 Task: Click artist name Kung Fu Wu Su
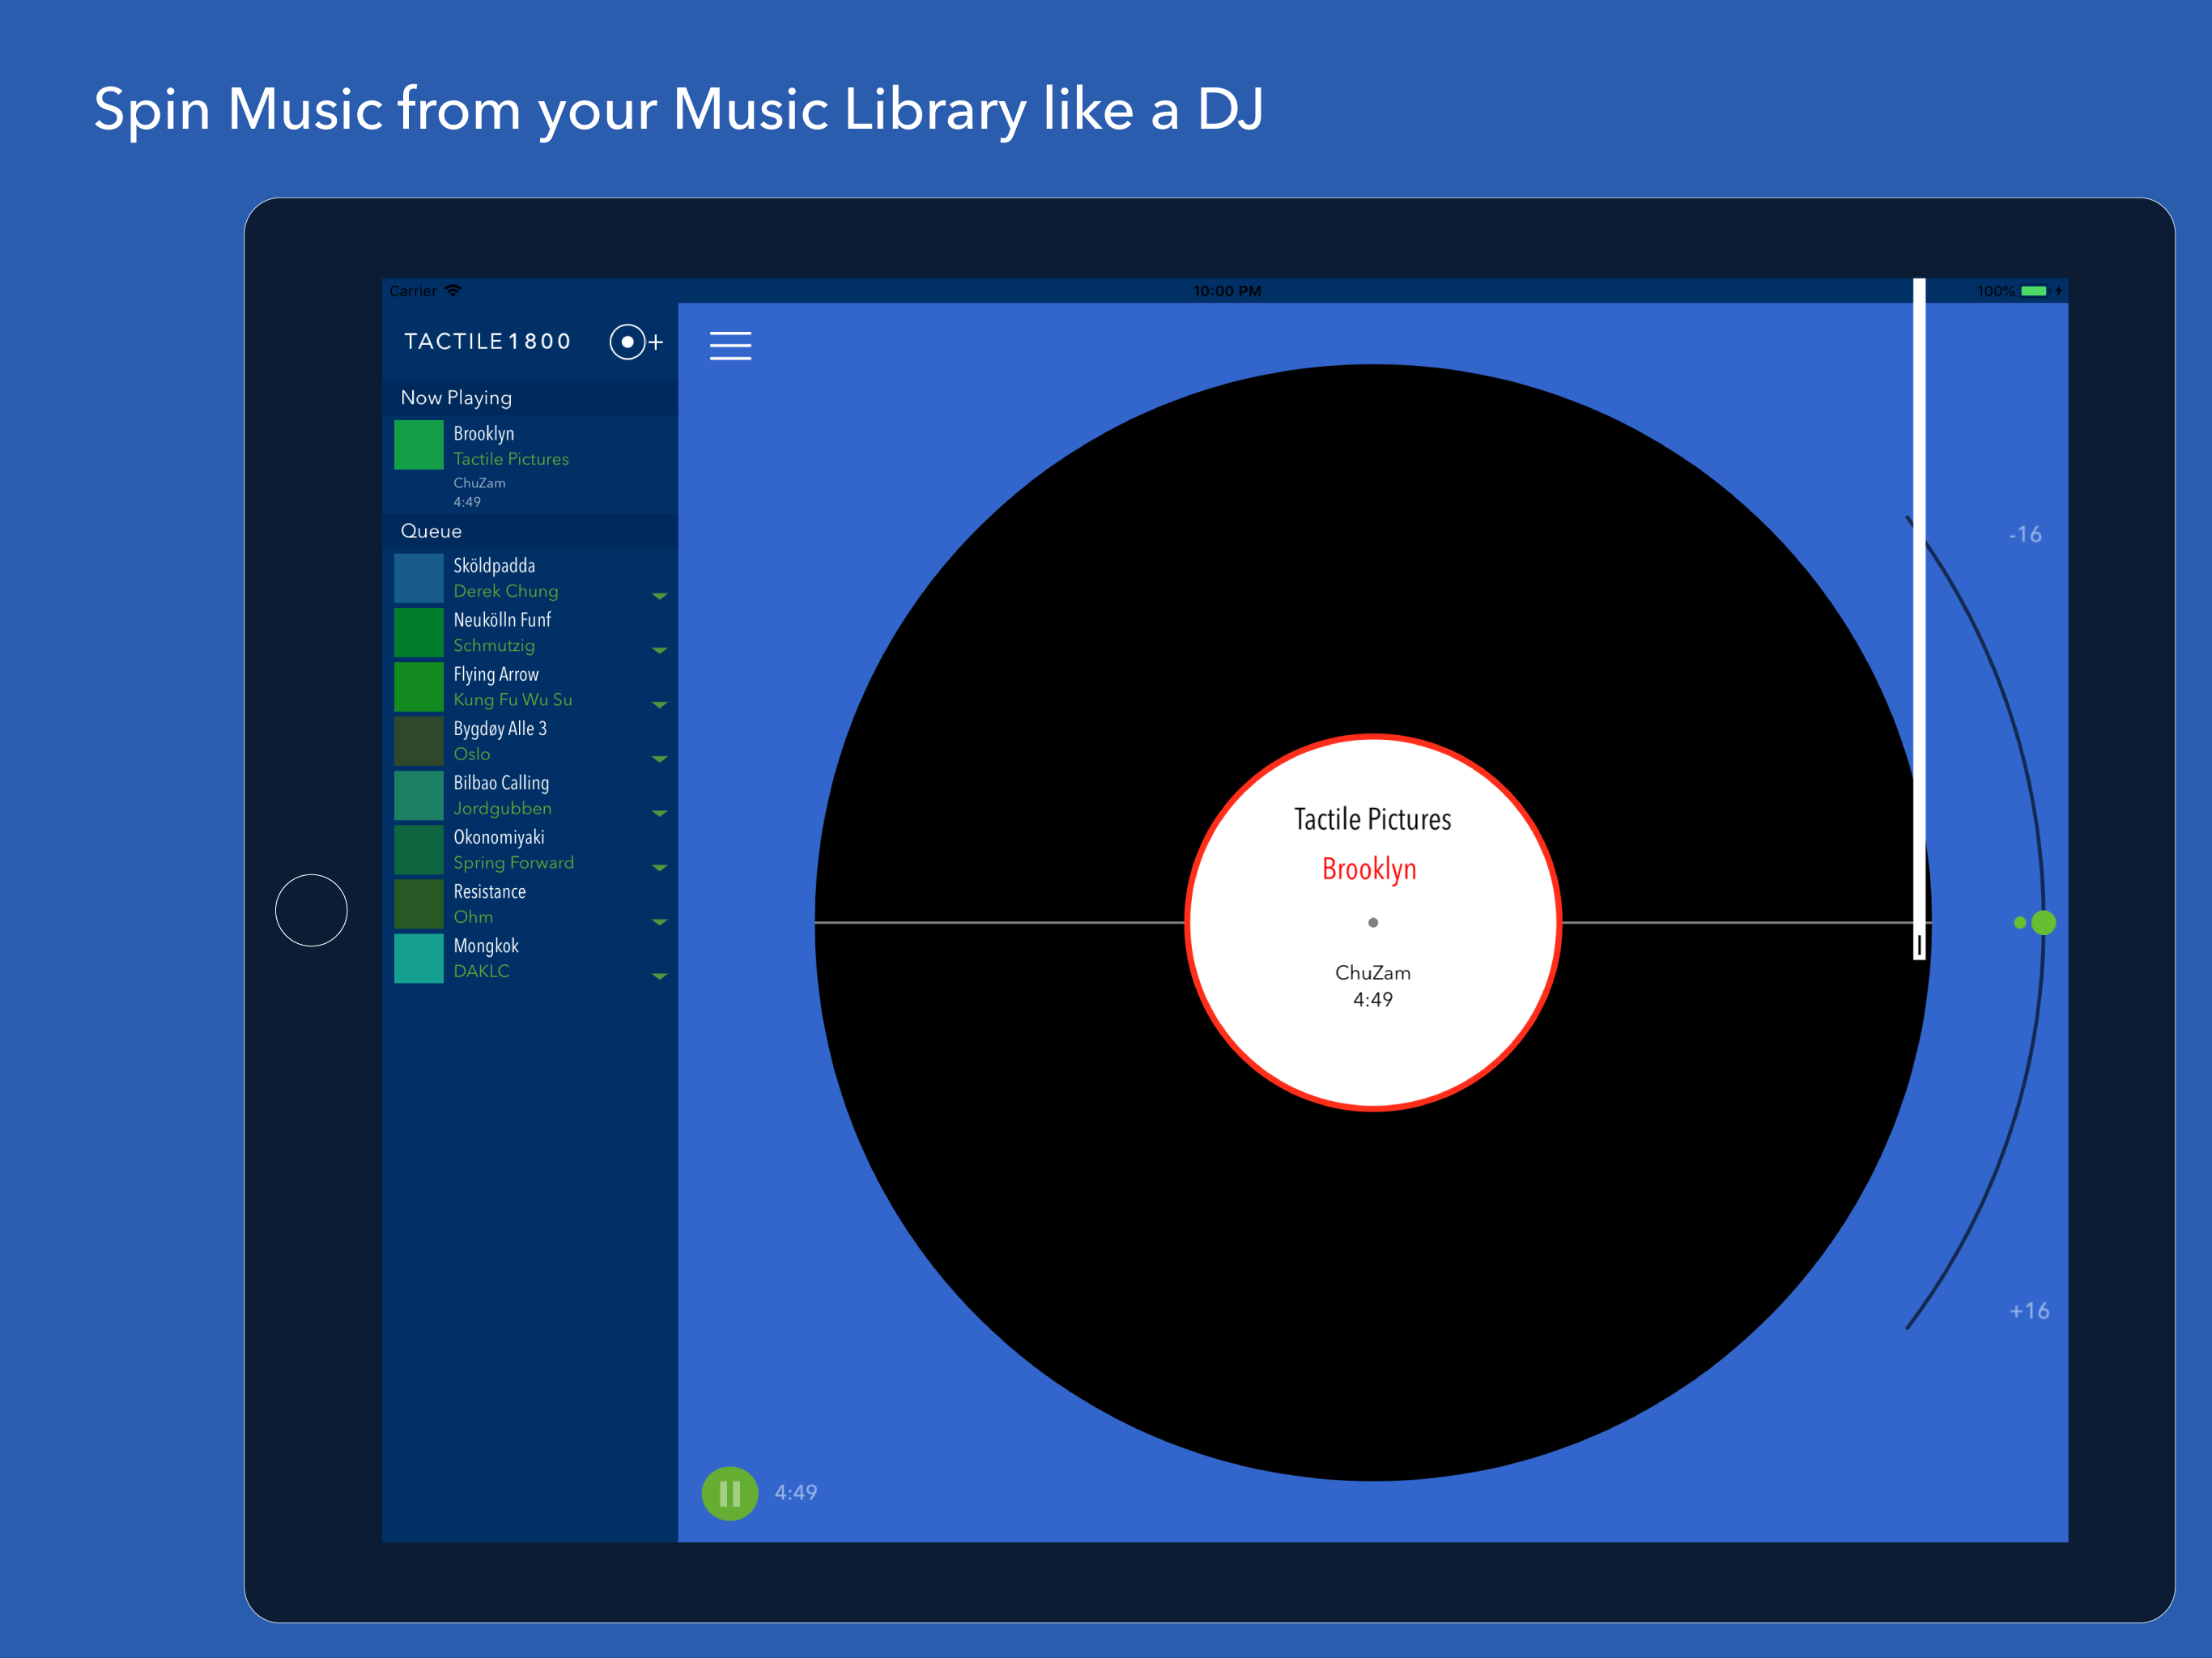513,699
